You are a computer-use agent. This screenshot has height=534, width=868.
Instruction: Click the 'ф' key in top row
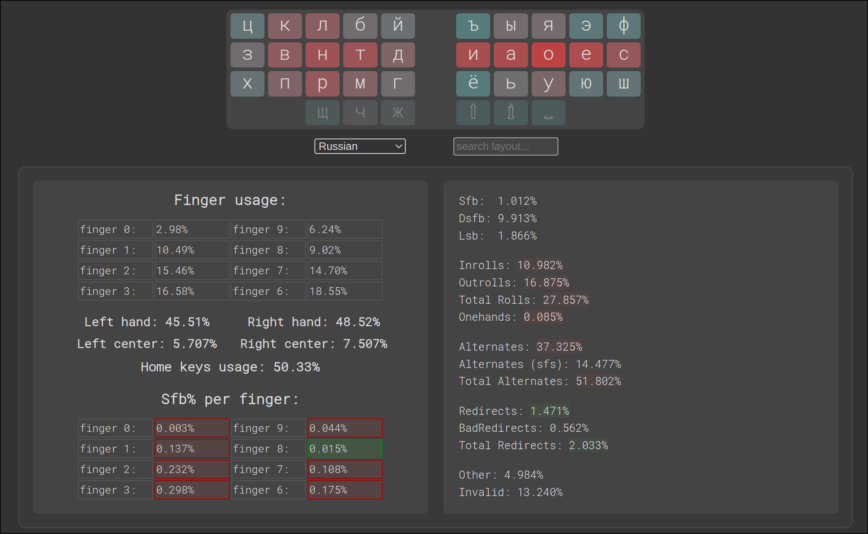pos(623,26)
